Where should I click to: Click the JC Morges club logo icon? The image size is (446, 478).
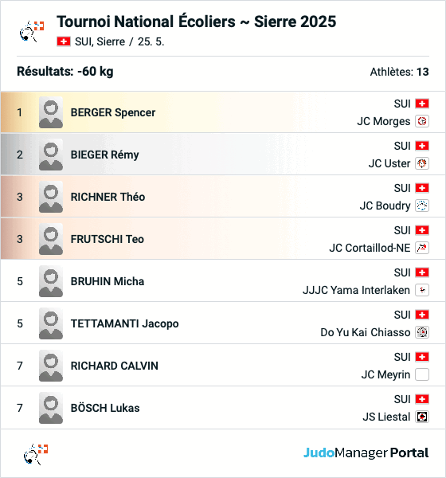(422, 121)
